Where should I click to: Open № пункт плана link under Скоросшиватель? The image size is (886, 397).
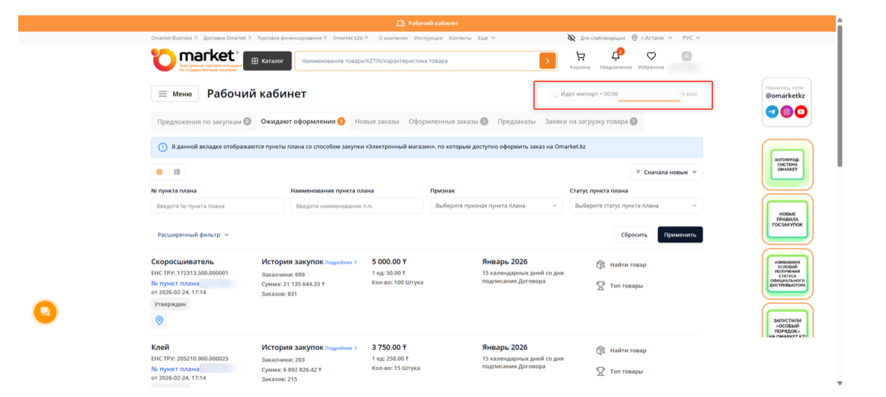point(175,283)
